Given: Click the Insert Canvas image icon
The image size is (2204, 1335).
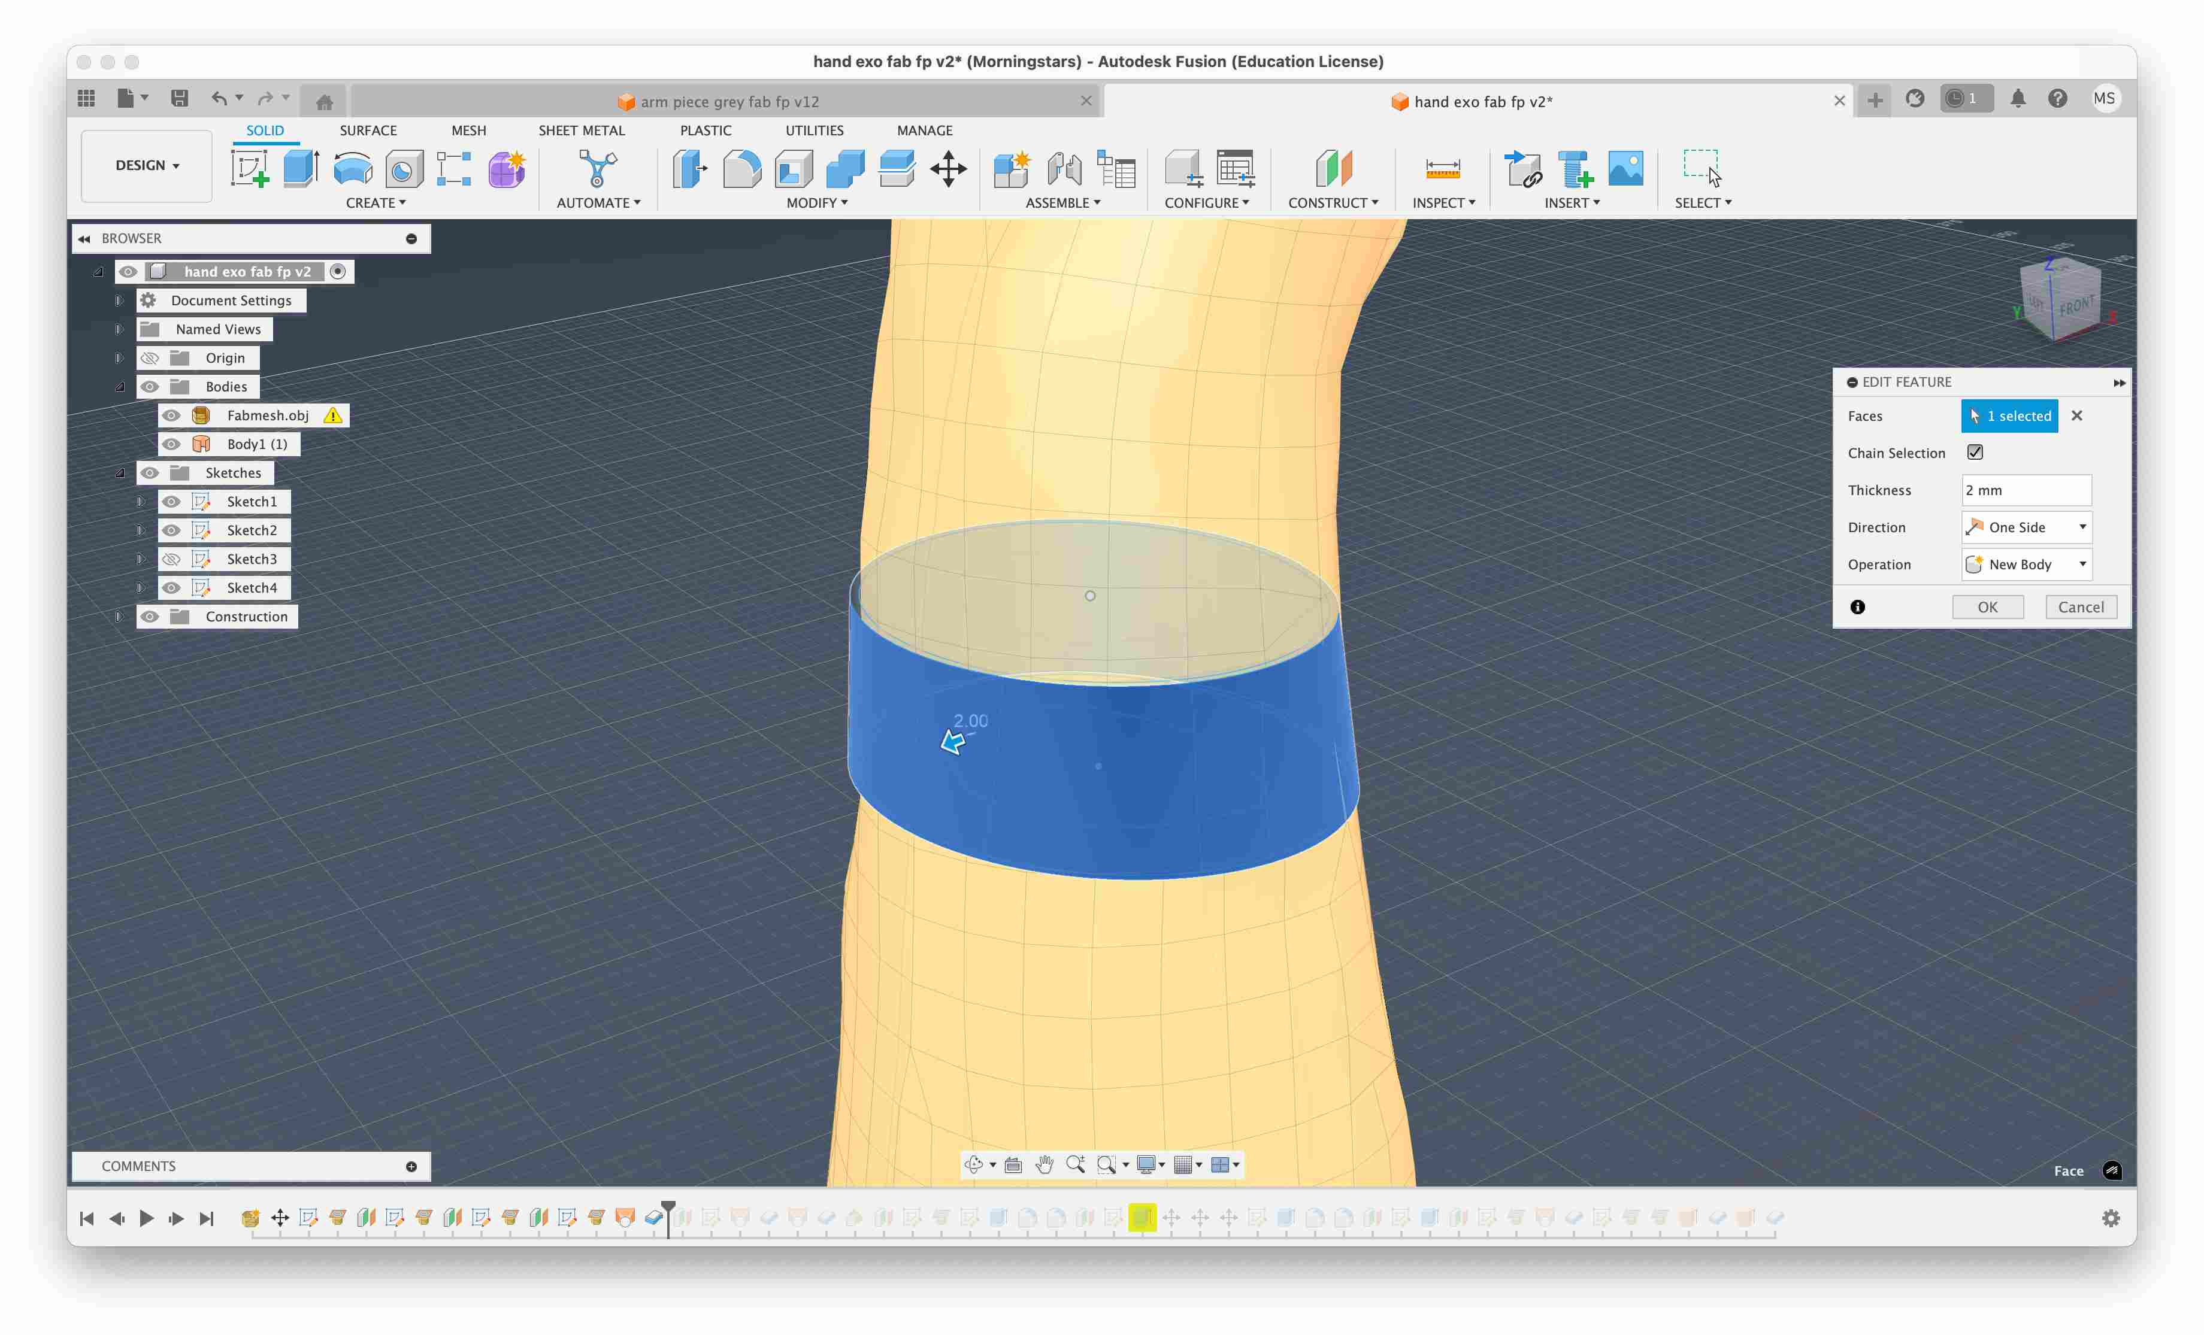Looking at the screenshot, I should 1625,168.
